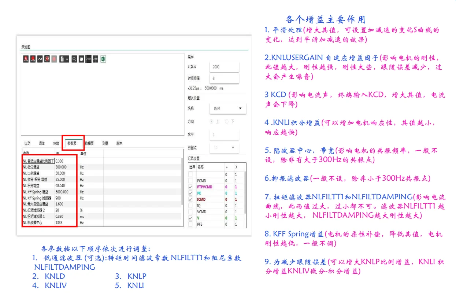The image size is (456, 295).
Task: Click the single waveform trace icon
Action: click(x=39, y=59)
